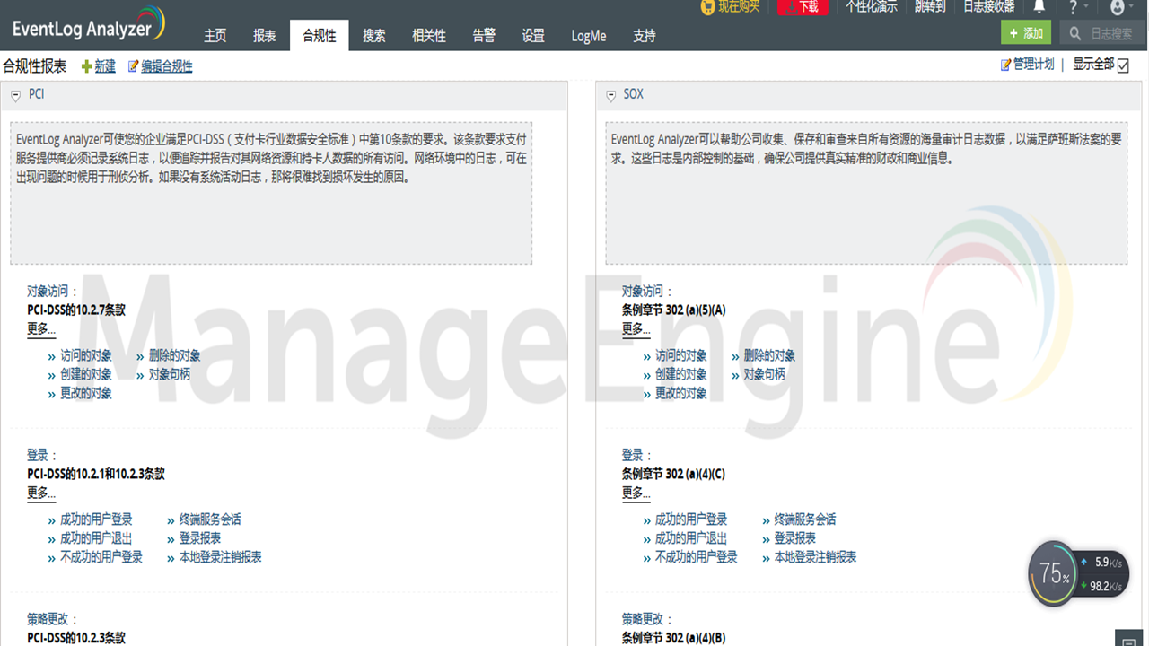
Task: Switch to the 告警 tab
Action: click(483, 36)
